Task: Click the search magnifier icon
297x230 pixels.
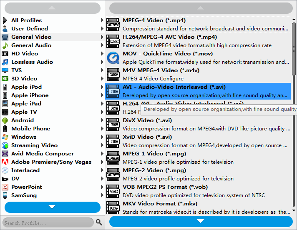Action: click(99, 222)
